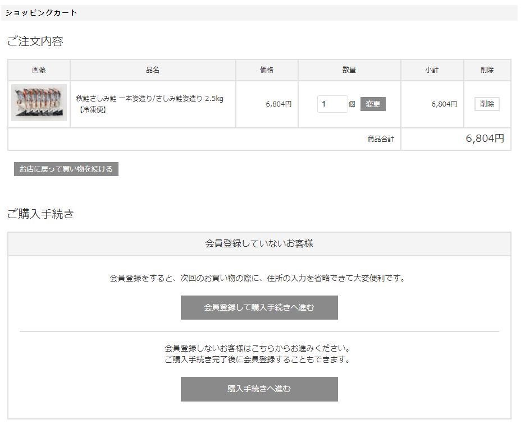Click the 価格 column header
The width and height of the screenshot is (525, 429).
(267, 70)
